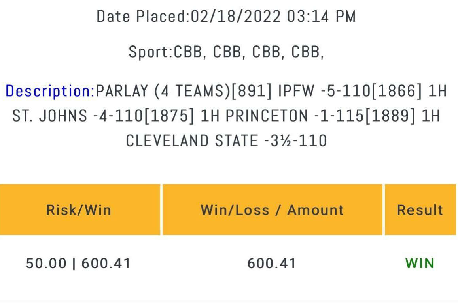Click the 600.41 win amount value
The width and height of the screenshot is (458, 303).
pyautogui.click(x=272, y=264)
